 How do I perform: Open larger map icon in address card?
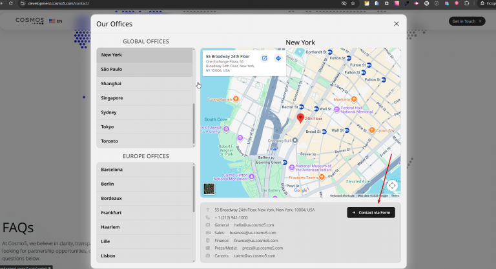tap(264, 58)
